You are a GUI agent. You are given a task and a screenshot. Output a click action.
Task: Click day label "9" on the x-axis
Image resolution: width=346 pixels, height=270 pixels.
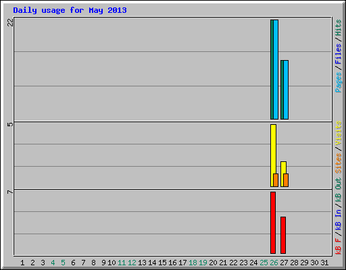pos(103,263)
